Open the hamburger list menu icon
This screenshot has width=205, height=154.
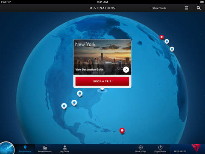pyautogui.click(x=186, y=8)
